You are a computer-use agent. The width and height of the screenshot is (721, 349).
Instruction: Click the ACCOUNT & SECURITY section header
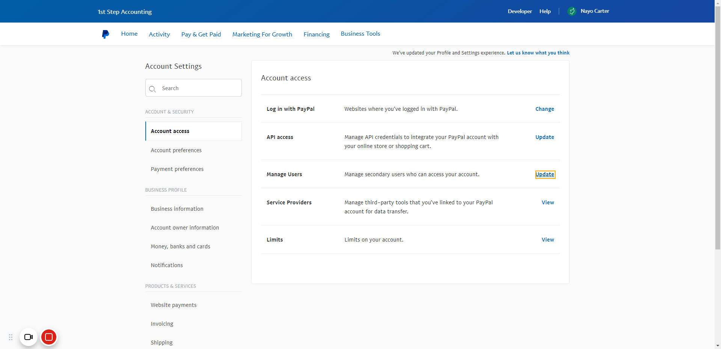(x=169, y=112)
